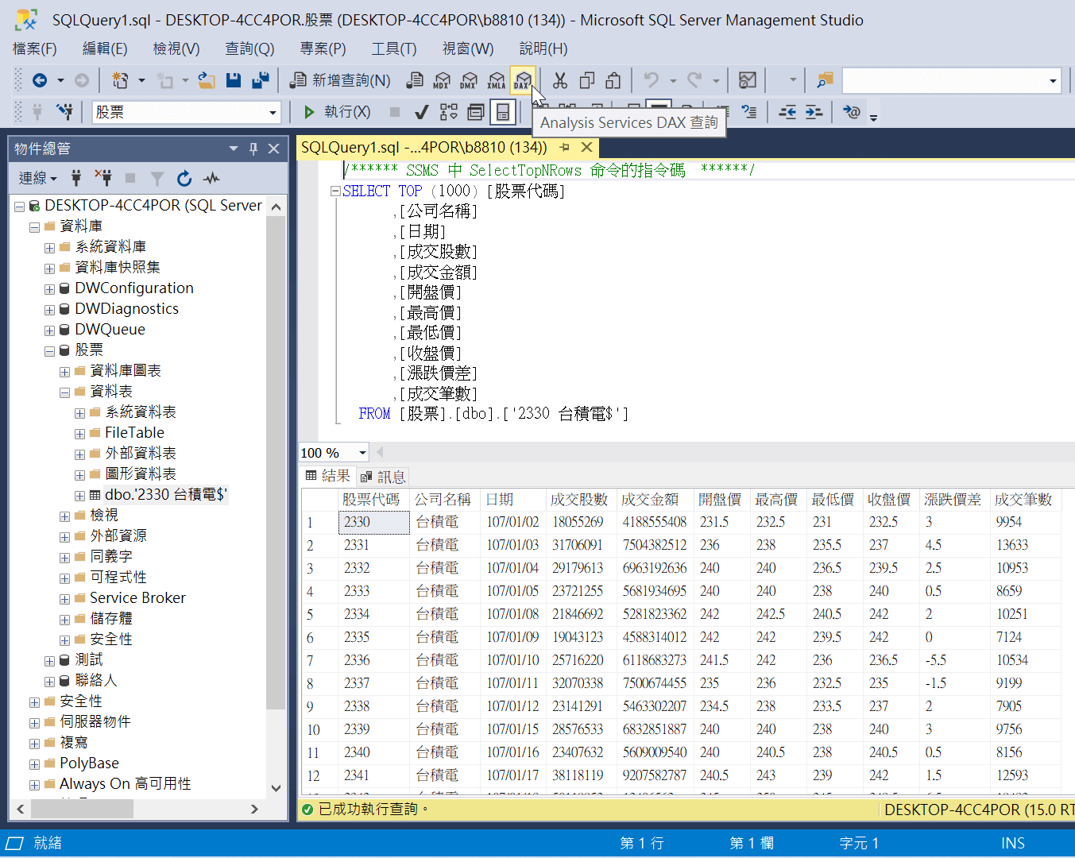Open the 連線 dropdown in Object Explorer

(38, 178)
